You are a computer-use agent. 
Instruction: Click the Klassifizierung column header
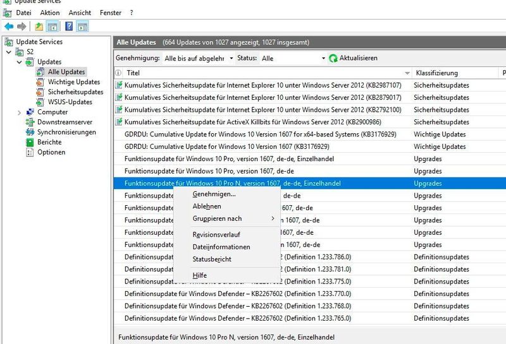455,73
